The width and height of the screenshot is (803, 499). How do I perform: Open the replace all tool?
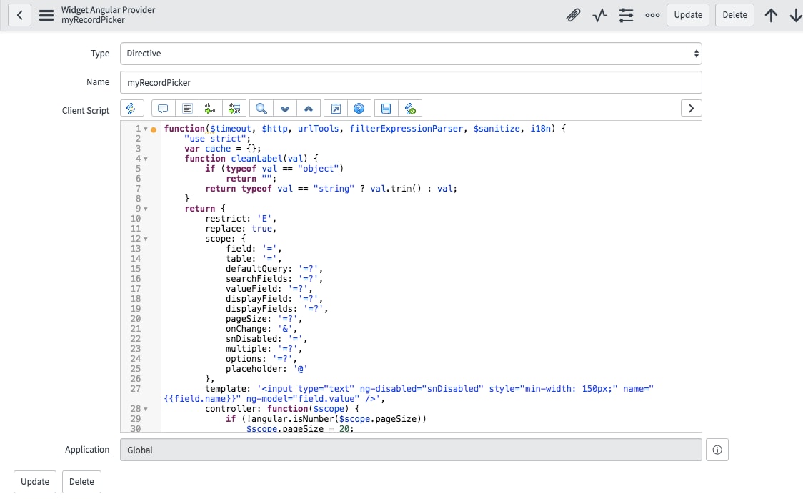234,109
